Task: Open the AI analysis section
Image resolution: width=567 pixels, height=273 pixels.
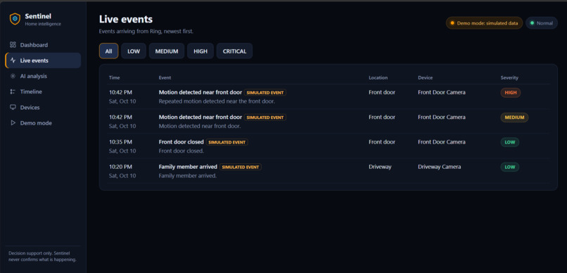Action: 43,76
